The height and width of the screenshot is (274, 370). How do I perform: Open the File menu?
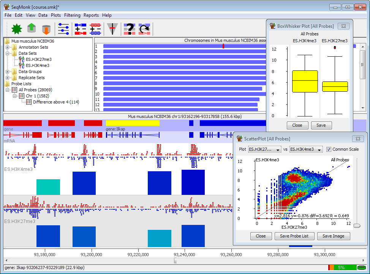pos(8,15)
